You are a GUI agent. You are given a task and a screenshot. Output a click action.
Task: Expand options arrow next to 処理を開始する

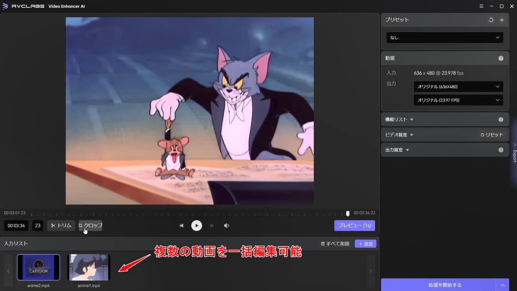click(503, 285)
